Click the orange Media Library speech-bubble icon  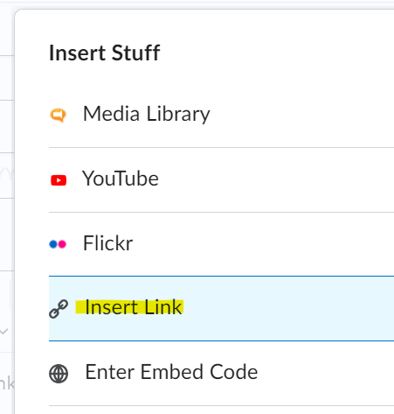tap(58, 115)
